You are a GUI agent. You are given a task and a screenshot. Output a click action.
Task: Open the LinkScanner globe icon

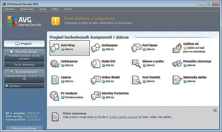[x=55, y=64]
